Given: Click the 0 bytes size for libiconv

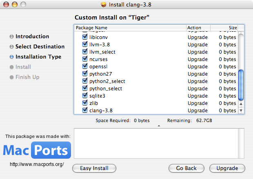Looking at the screenshot, I should click(227, 37).
